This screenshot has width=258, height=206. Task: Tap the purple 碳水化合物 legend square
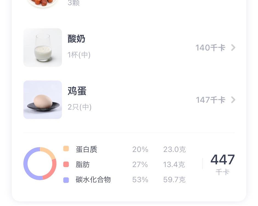[66, 179]
